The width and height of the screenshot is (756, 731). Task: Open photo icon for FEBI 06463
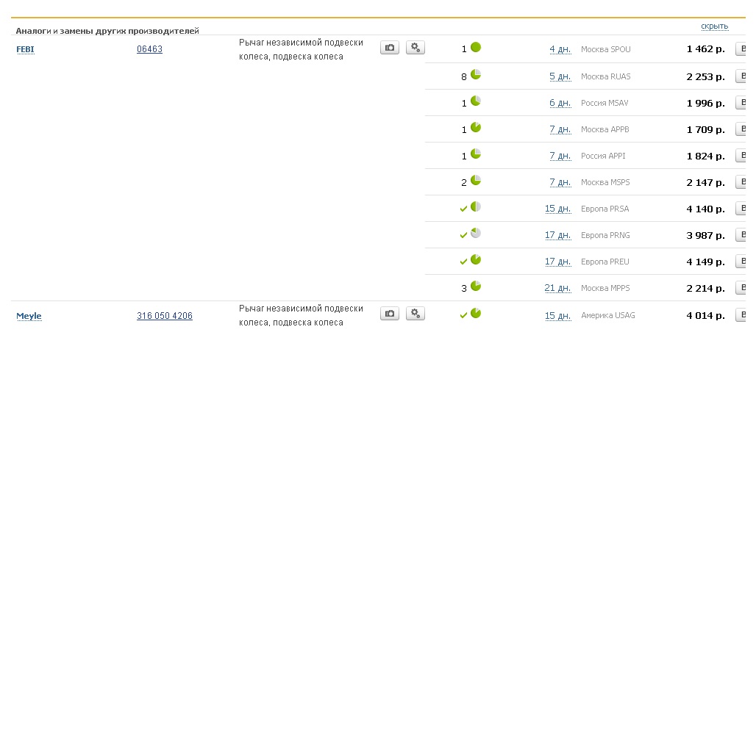point(390,48)
